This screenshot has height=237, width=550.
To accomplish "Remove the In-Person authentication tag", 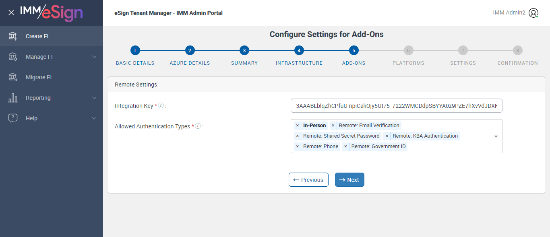I will coord(298,126).
